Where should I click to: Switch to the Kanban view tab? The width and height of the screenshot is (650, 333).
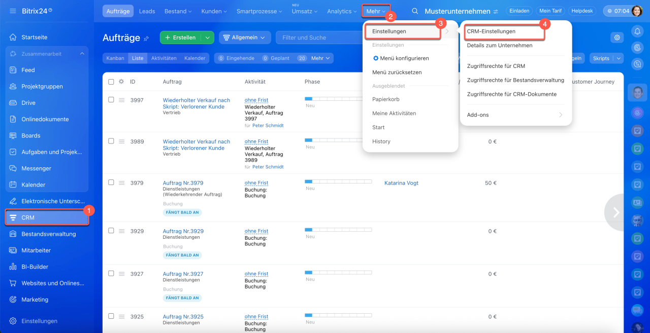click(x=115, y=58)
